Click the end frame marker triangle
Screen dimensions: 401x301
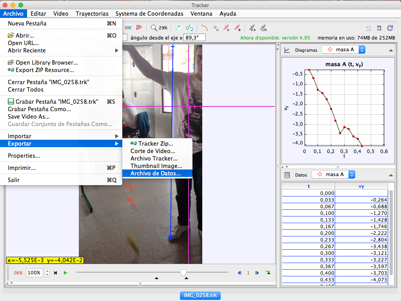187,278
